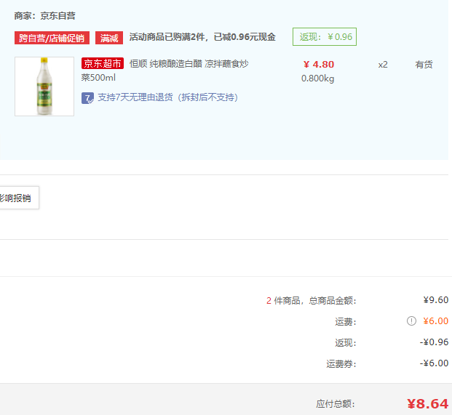The width and height of the screenshot is (452, 415).
Task: Click 支持7天无理由退货 return policy link
Action: (x=167, y=97)
